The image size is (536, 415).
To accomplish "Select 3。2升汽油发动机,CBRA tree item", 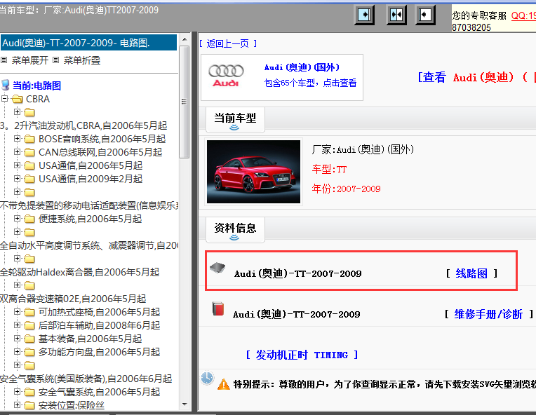I will point(83,125).
